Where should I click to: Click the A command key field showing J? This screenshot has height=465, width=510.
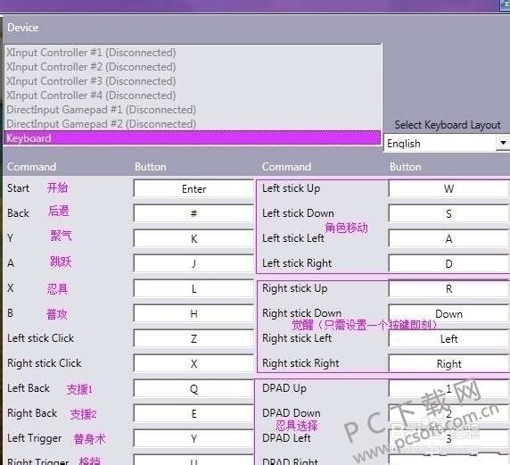(193, 264)
